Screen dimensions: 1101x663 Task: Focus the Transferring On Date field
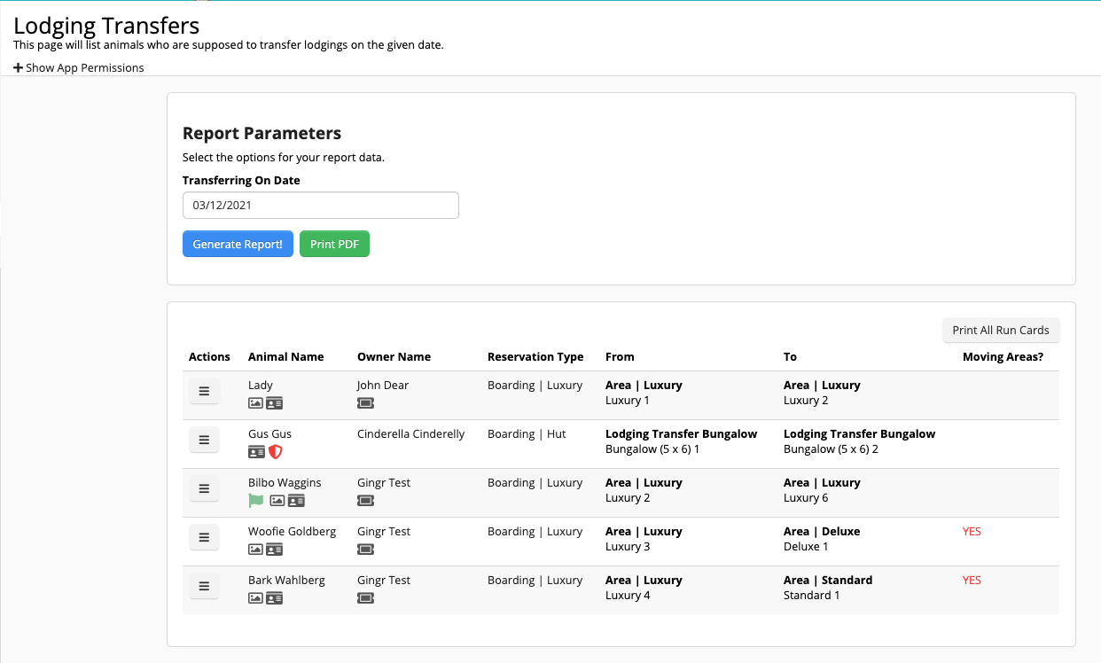coord(321,205)
